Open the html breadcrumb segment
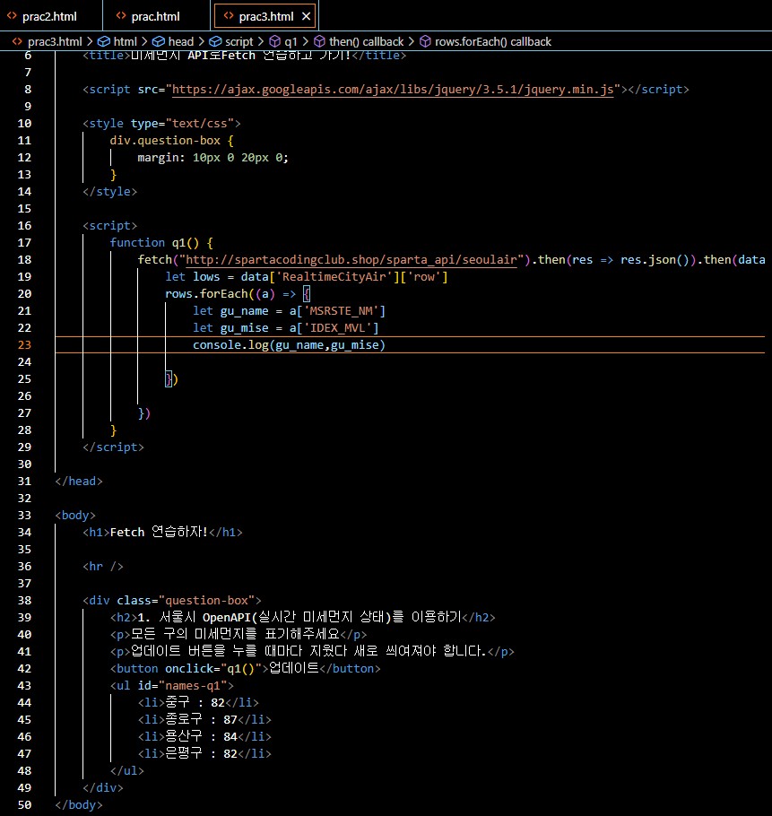Screen dimensions: 772x816 coord(125,41)
